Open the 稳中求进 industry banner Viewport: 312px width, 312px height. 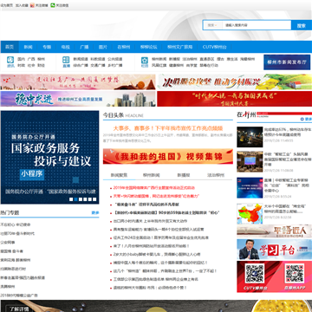click(x=78, y=99)
